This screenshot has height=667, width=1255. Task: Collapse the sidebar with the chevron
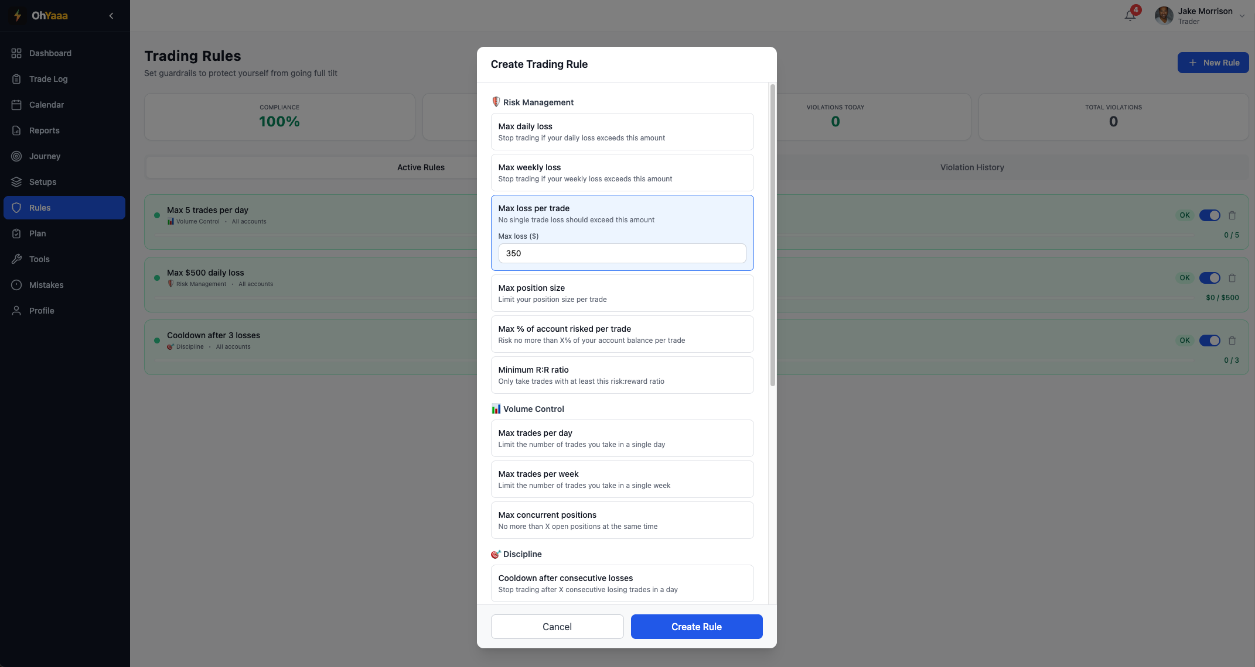pyautogui.click(x=111, y=15)
